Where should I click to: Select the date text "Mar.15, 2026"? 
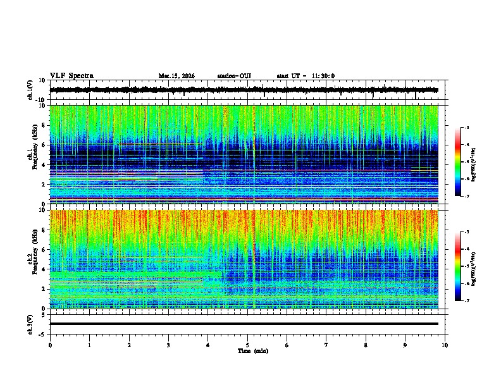coord(176,76)
